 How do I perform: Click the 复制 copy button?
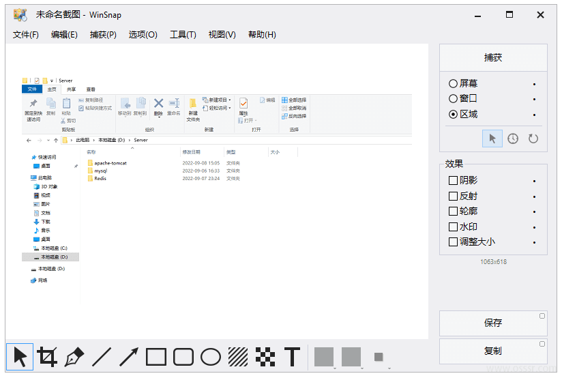coord(493,351)
